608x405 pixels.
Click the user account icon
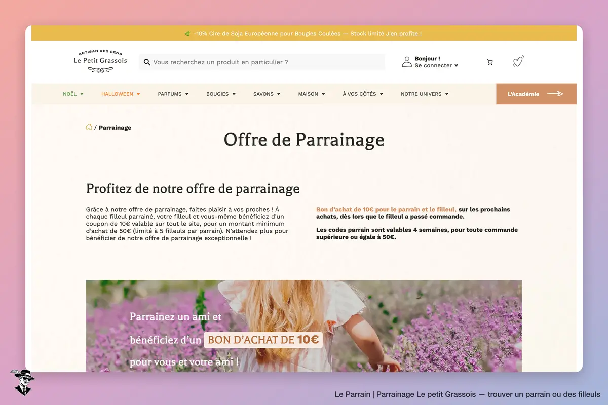pos(407,62)
